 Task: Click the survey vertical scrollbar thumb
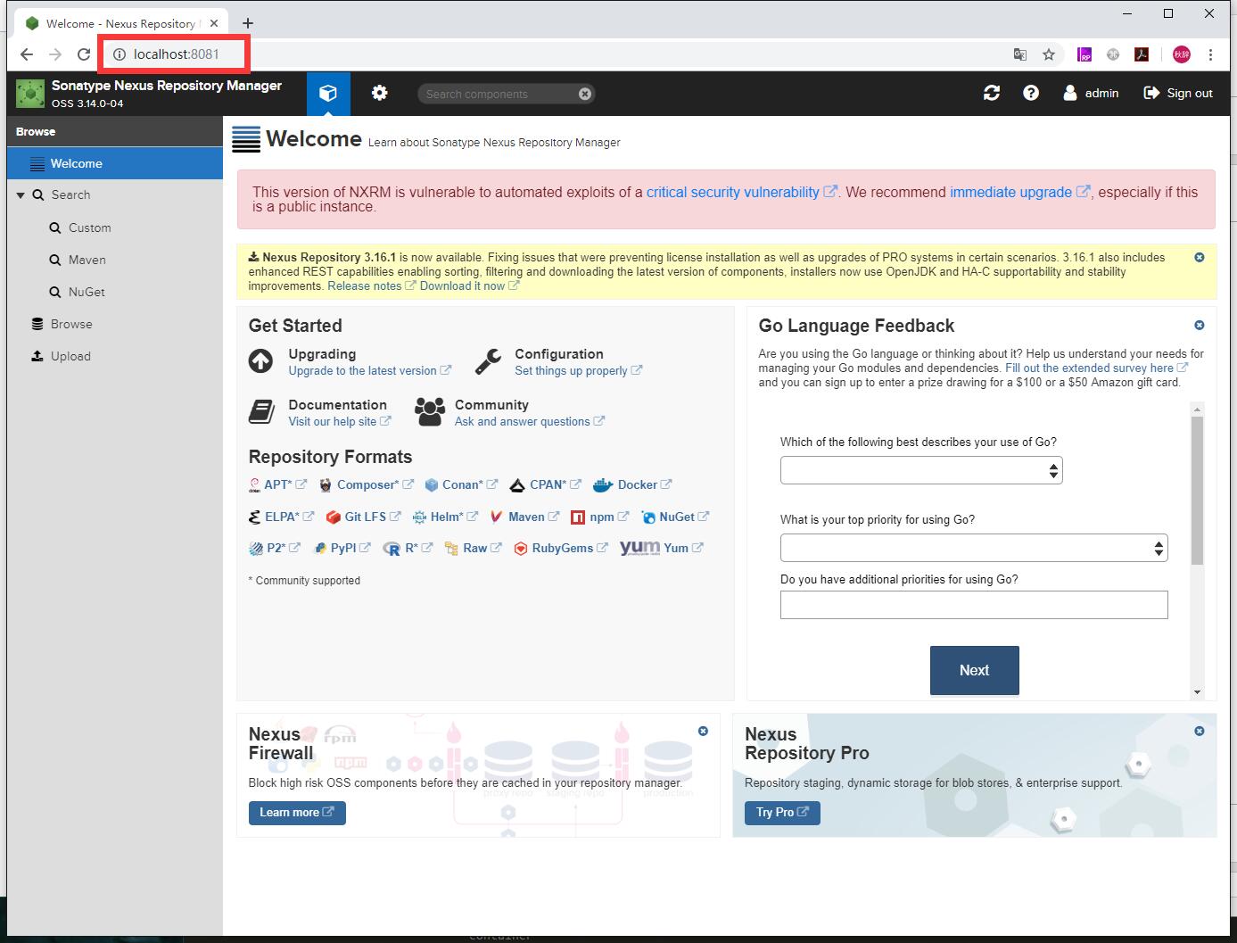pos(1197,491)
